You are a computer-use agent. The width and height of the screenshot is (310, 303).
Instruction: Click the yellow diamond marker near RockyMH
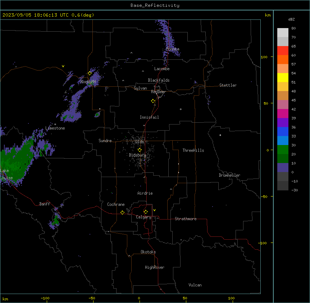pos(90,73)
